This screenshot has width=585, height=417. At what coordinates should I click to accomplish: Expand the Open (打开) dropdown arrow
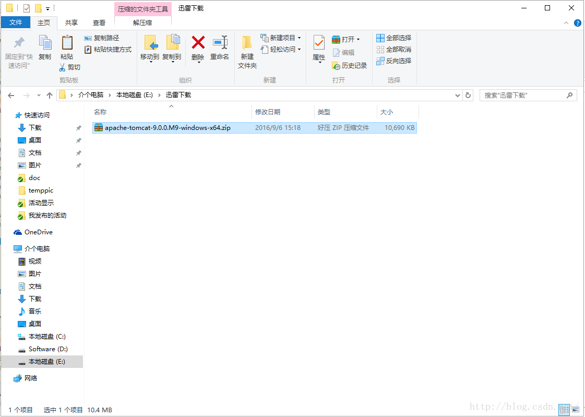click(x=358, y=39)
